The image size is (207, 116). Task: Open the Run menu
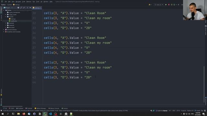click(x=34, y=2)
